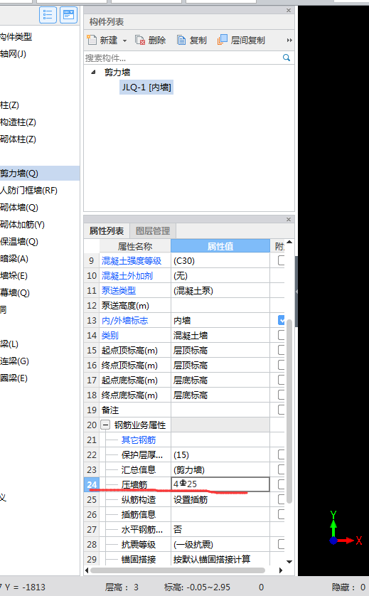369x596 pixels.
Task: Focus the 搜索构件 search field
Action: click(x=183, y=58)
